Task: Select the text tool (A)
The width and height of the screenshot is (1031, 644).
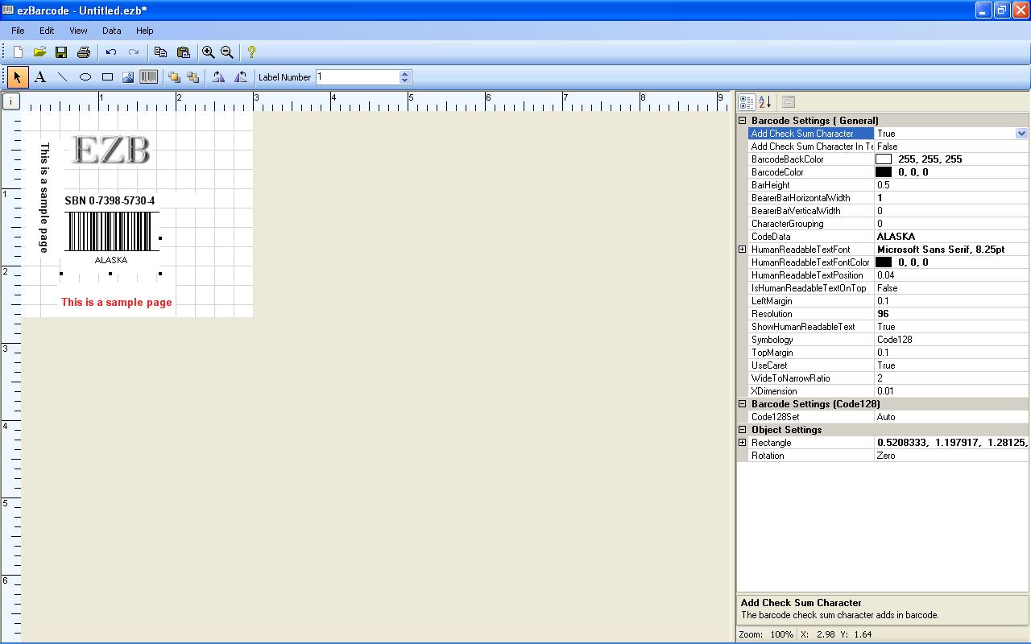Action: click(39, 77)
